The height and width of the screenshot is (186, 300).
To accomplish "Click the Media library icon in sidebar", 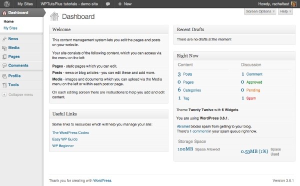I will [4, 48].
